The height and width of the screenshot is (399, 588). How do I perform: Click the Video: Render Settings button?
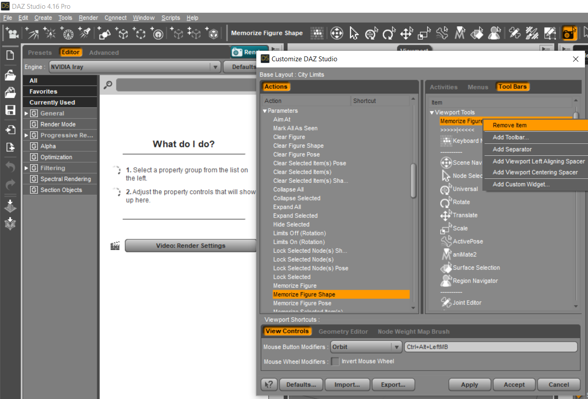tap(191, 246)
